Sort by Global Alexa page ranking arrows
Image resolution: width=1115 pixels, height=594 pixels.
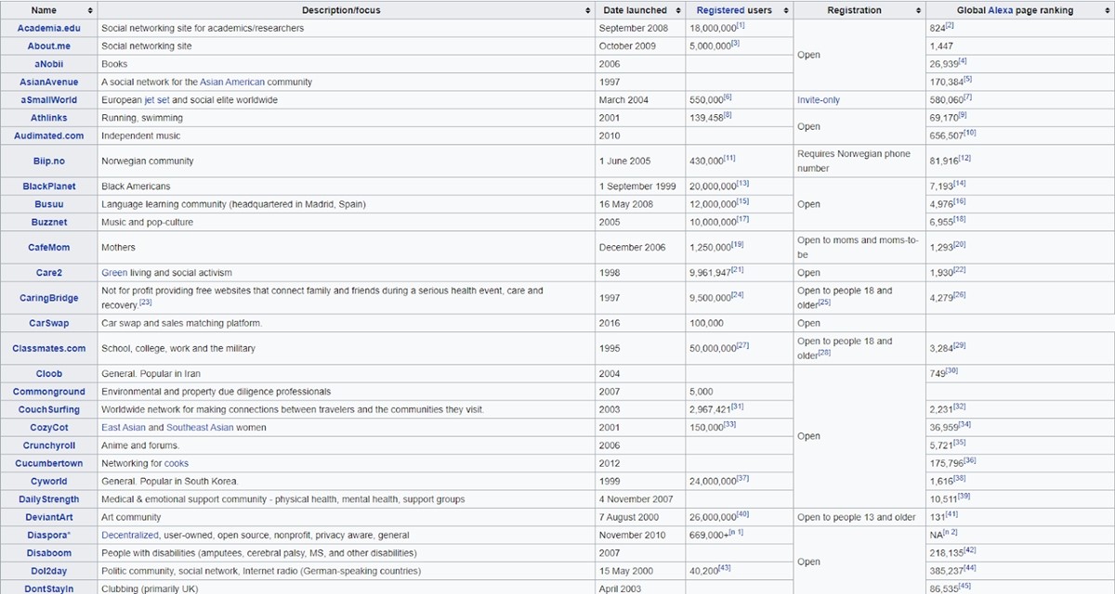click(1108, 10)
